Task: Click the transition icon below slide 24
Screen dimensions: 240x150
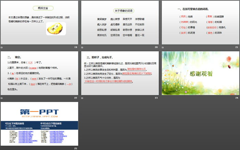Action: 163,98
